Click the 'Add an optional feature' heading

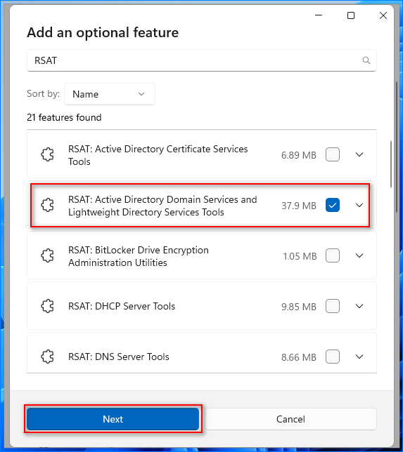(103, 32)
